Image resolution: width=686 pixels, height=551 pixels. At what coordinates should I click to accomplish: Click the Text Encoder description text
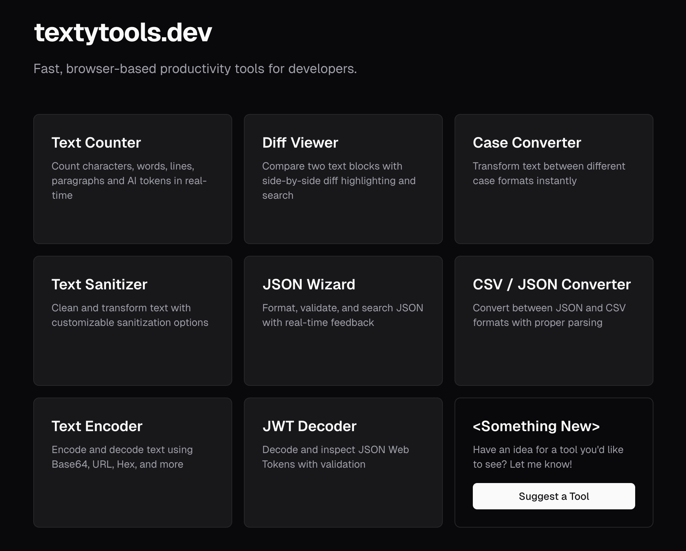[x=122, y=457]
